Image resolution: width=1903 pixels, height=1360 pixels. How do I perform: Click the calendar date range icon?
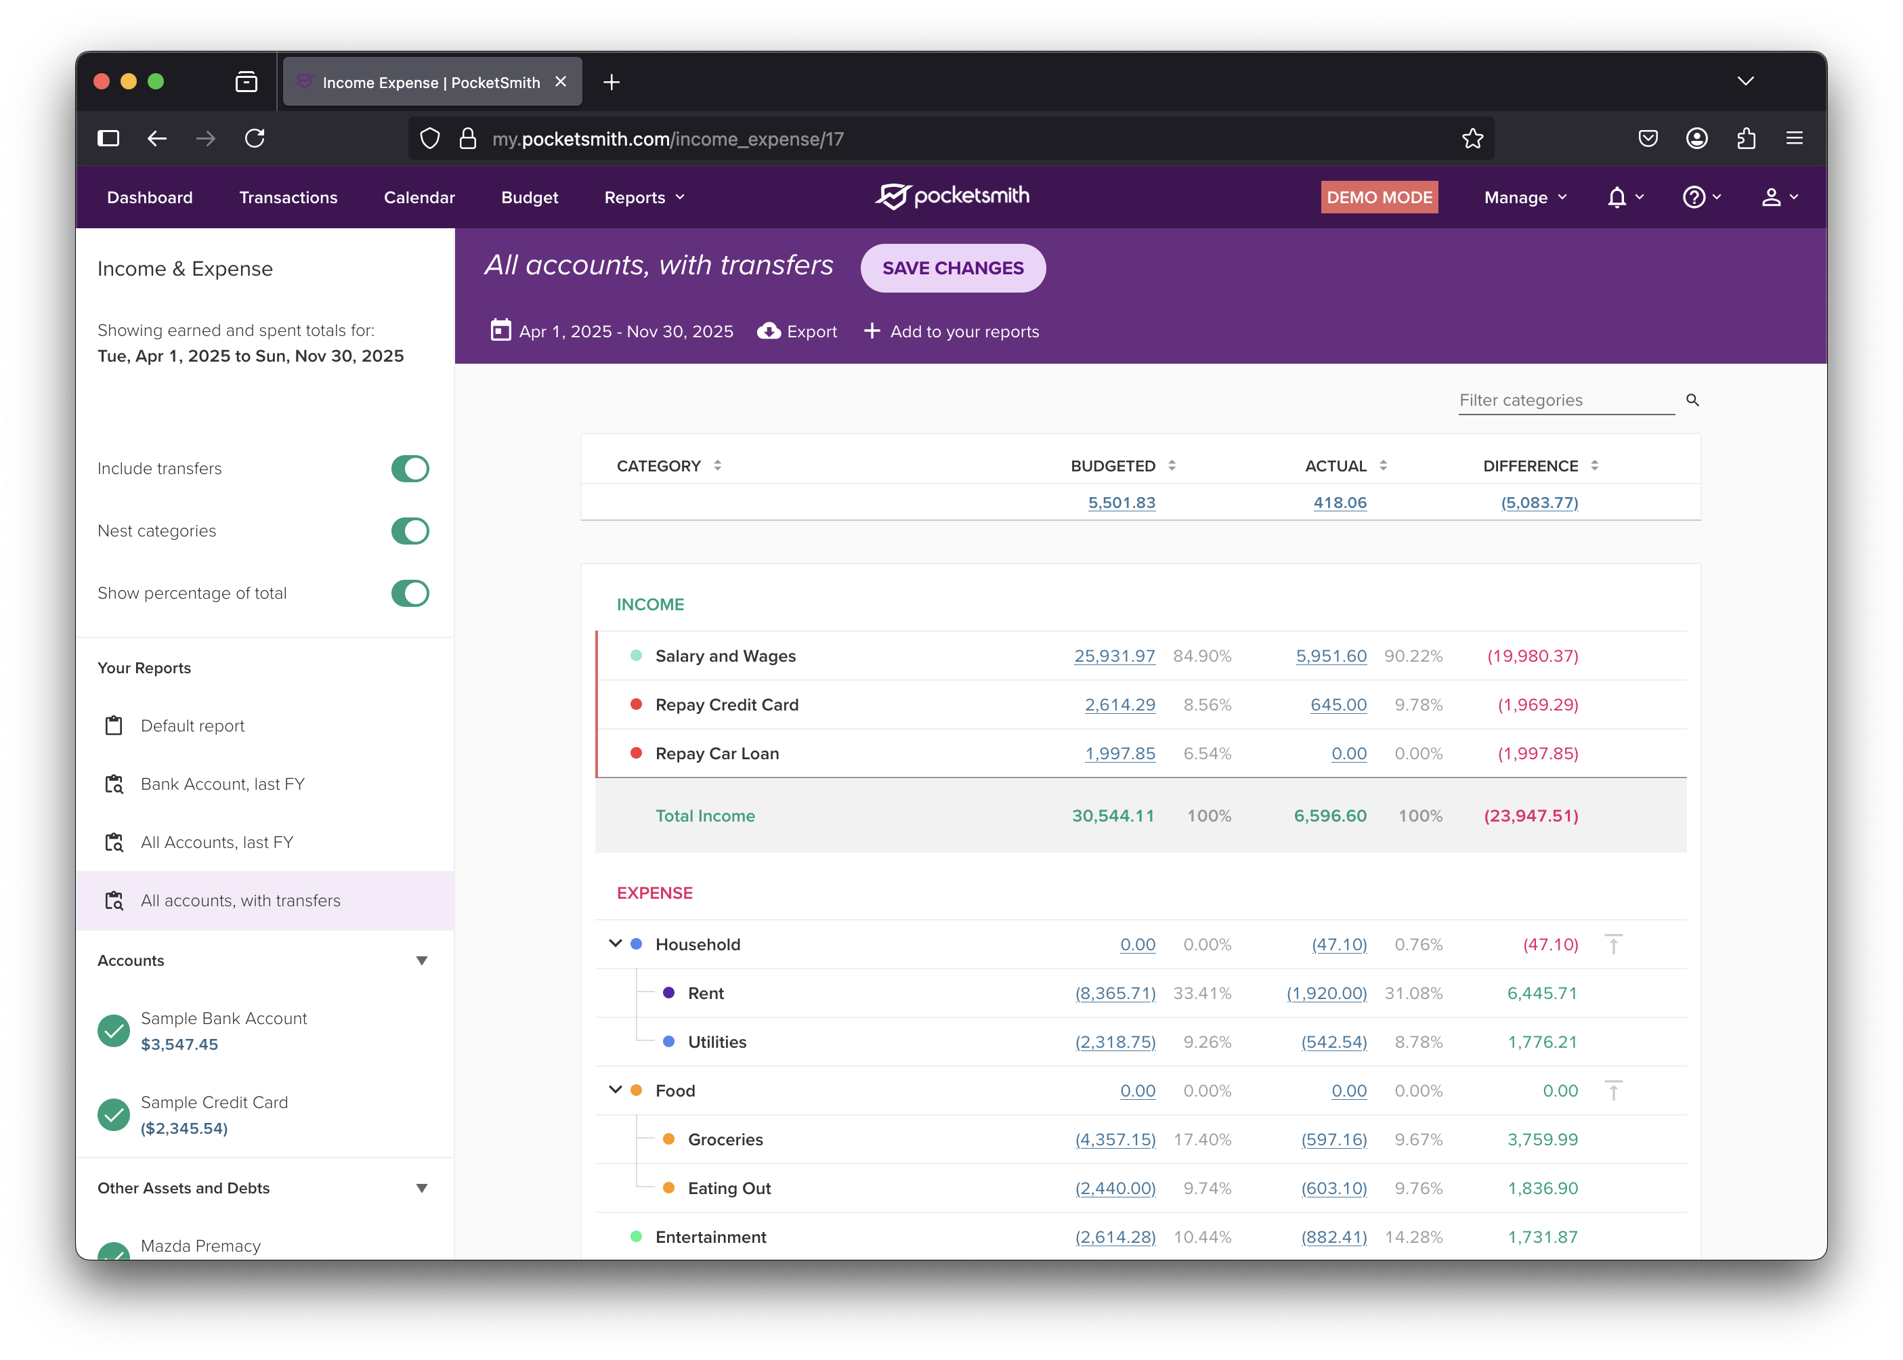click(500, 330)
